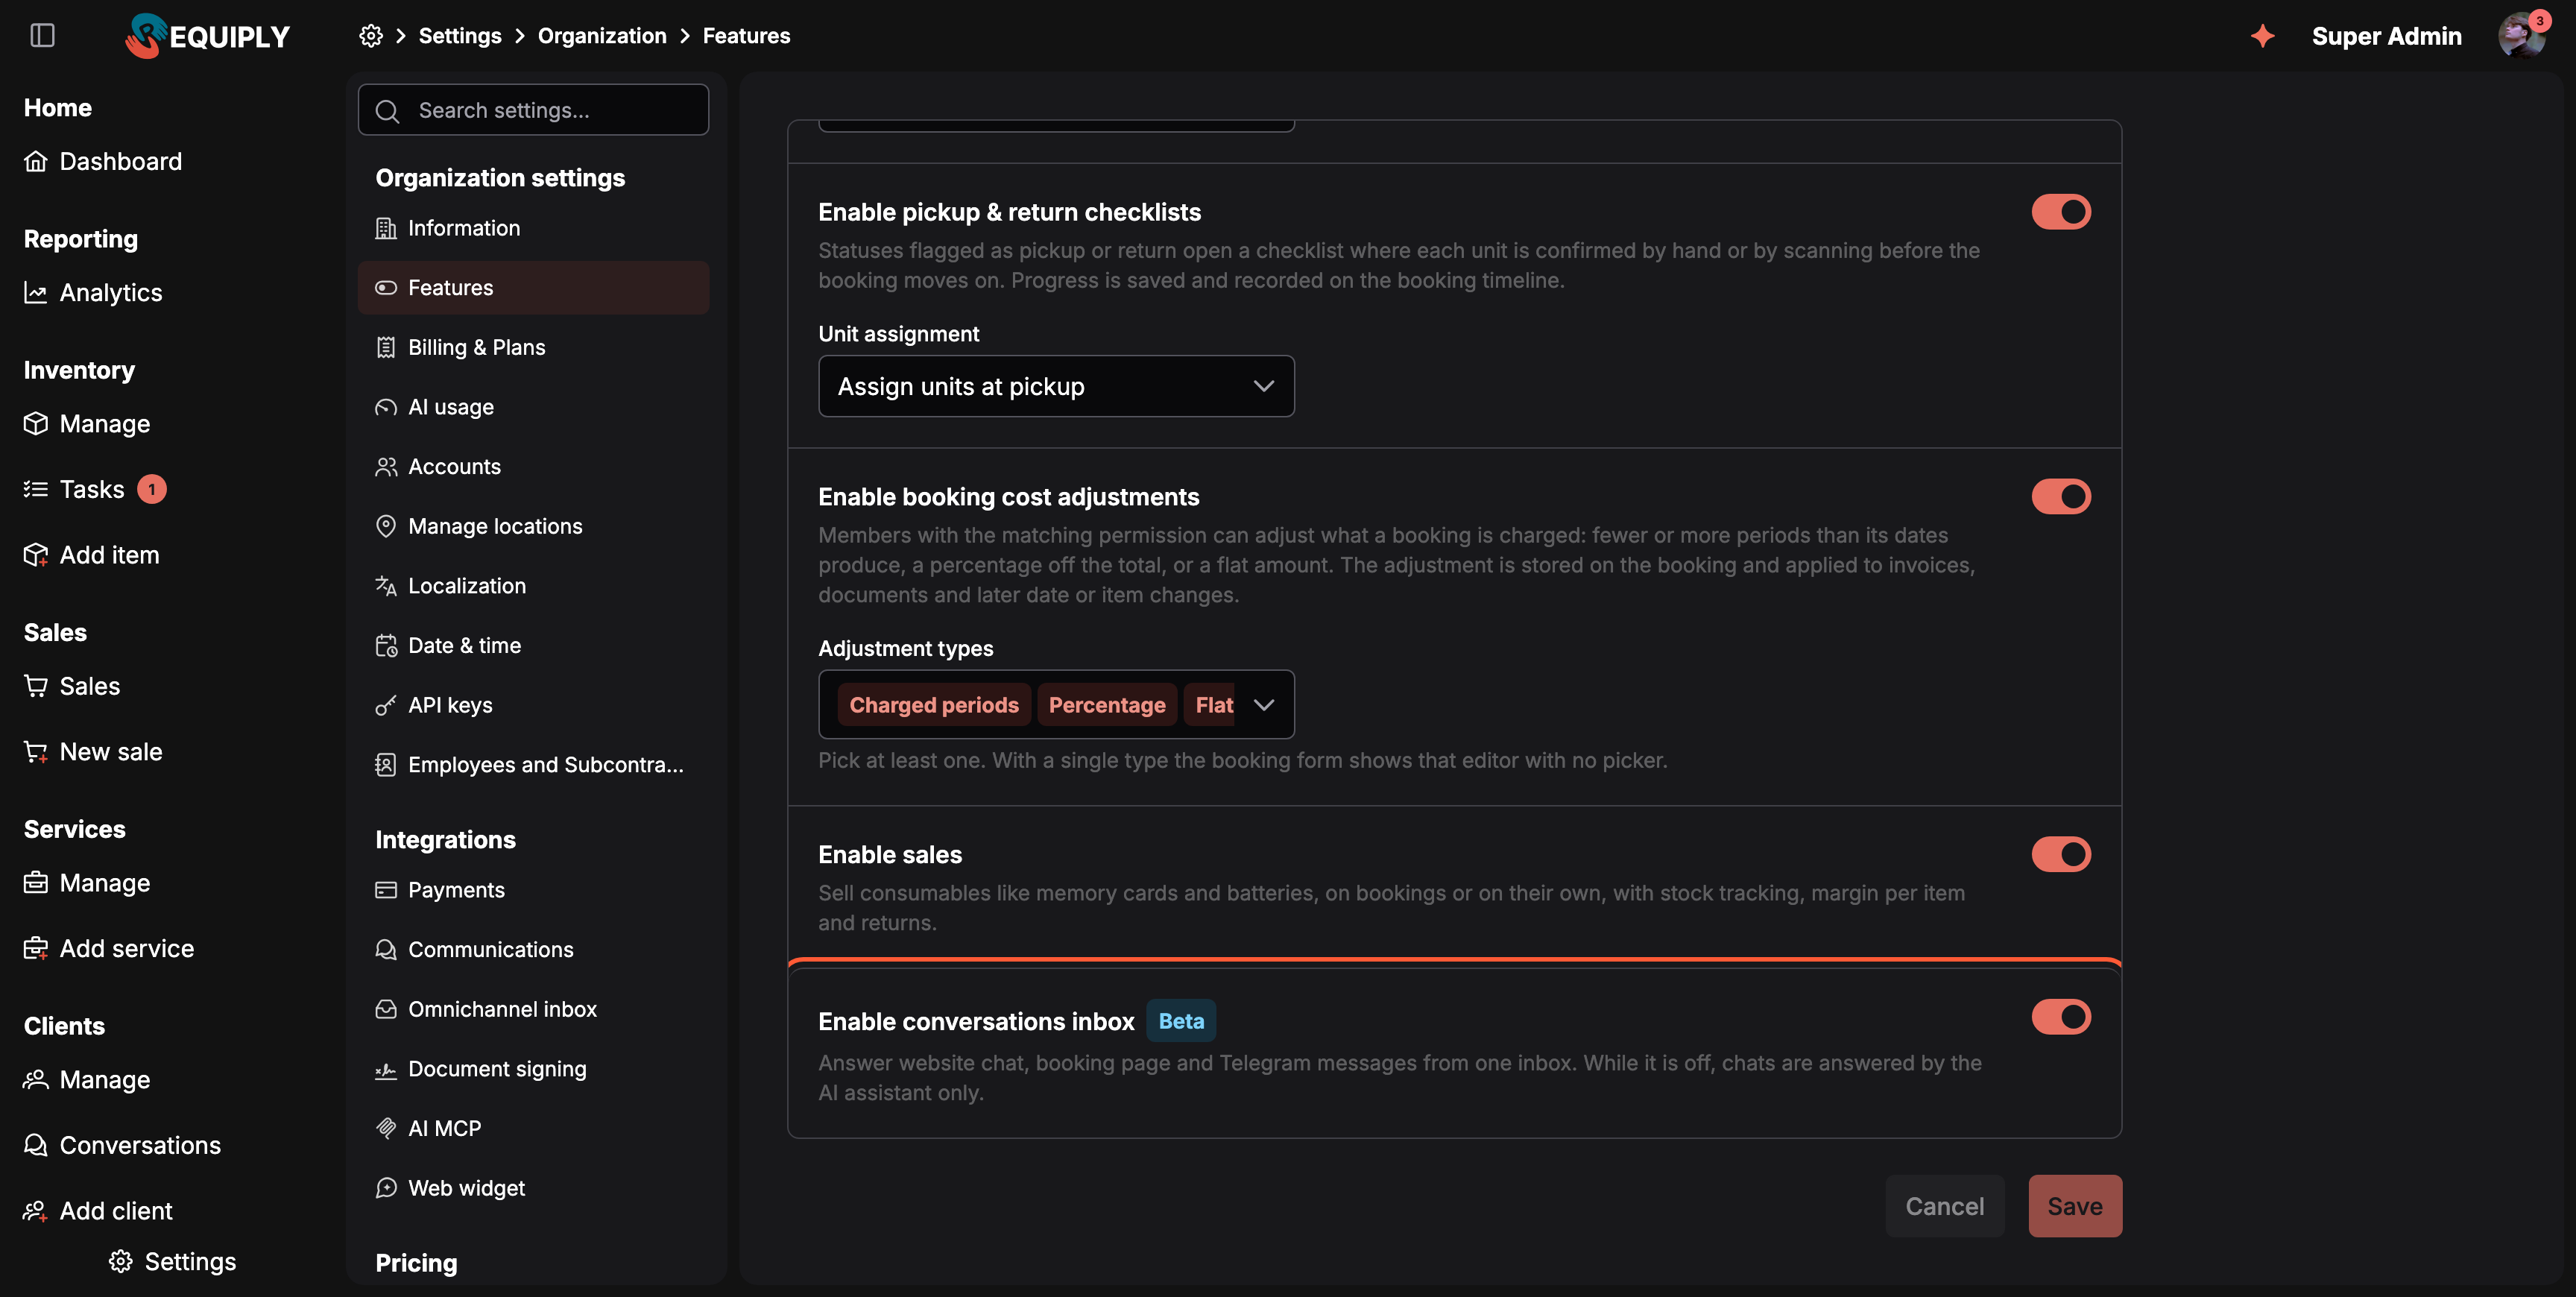2576x1297 pixels.
Task: Open Tasks in the Inventory section
Action: [95, 489]
